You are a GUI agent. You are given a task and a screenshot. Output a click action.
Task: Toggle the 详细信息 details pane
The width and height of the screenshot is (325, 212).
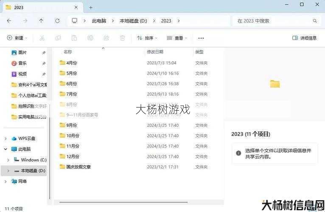304,38
